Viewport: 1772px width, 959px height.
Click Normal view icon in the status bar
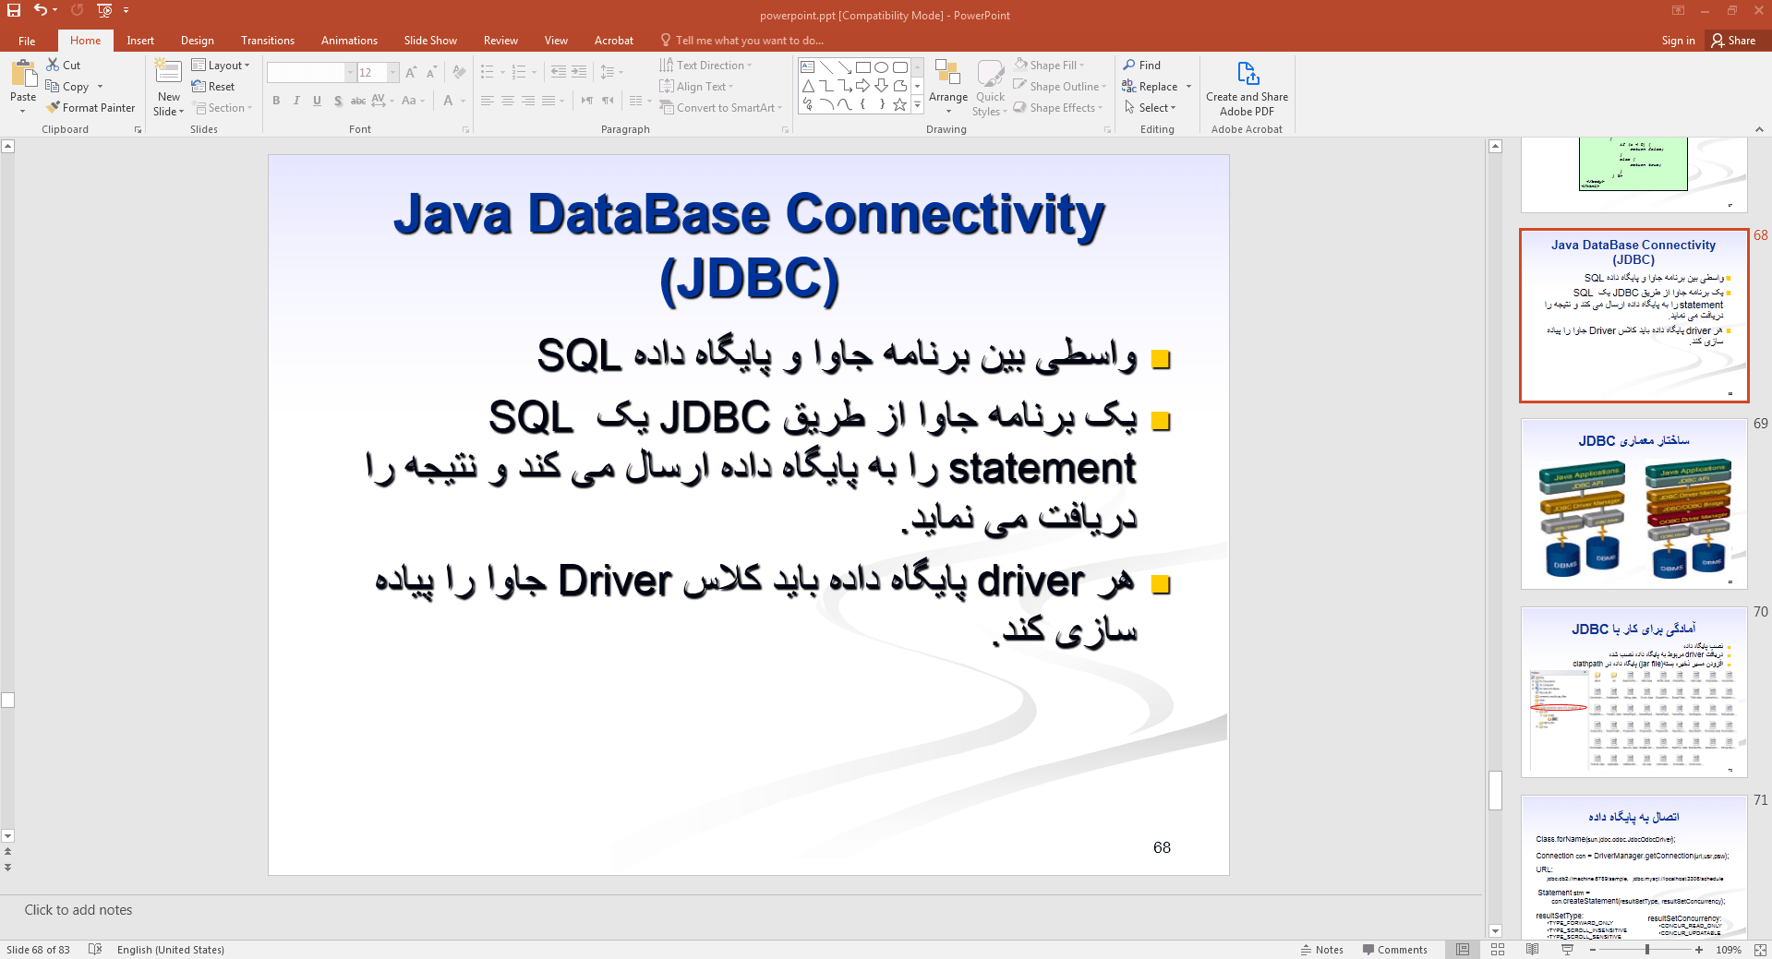point(1463,950)
